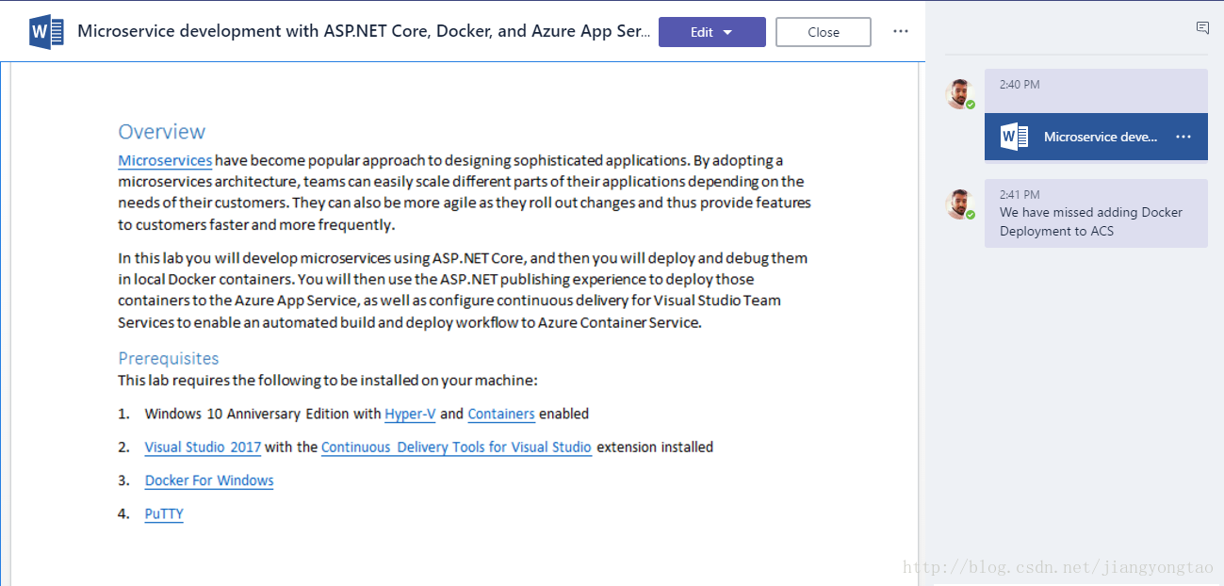The width and height of the screenshot is (1224, 586).
Task: Click the 2:41 PM timestamp
Action: click(1020, 195)
